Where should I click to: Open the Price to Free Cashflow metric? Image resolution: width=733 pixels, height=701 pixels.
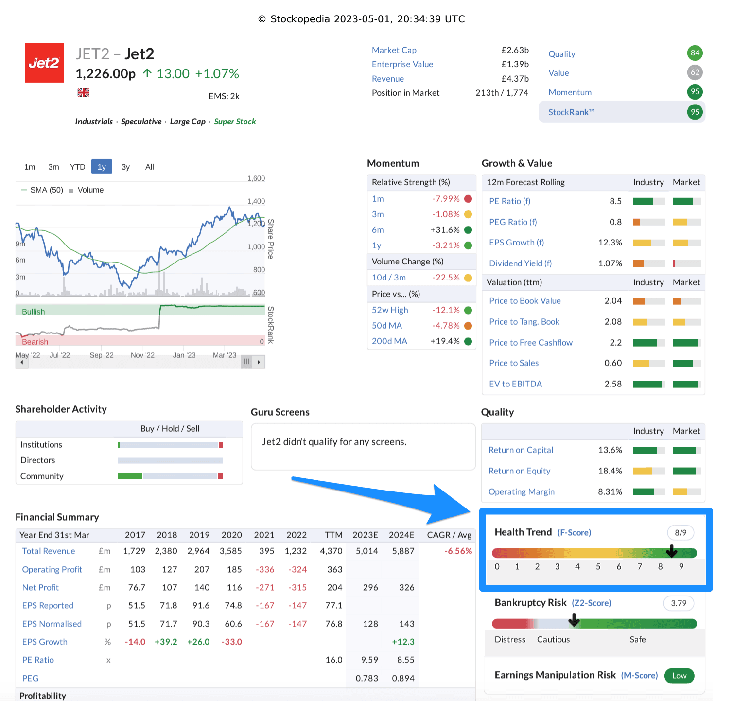[x=531, y=343]
